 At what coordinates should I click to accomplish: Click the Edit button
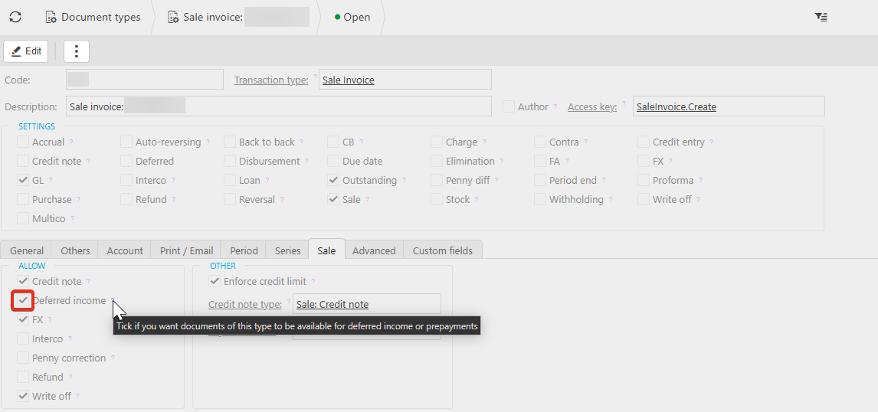click(26, 51)
